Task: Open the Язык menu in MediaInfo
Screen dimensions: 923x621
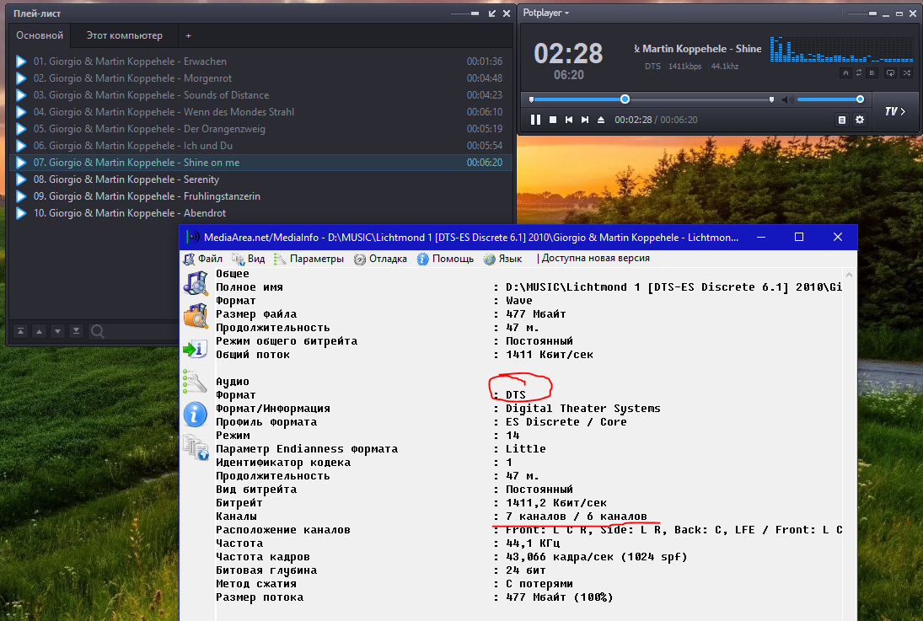Action: pyautogui.click(x=502, y=259)
